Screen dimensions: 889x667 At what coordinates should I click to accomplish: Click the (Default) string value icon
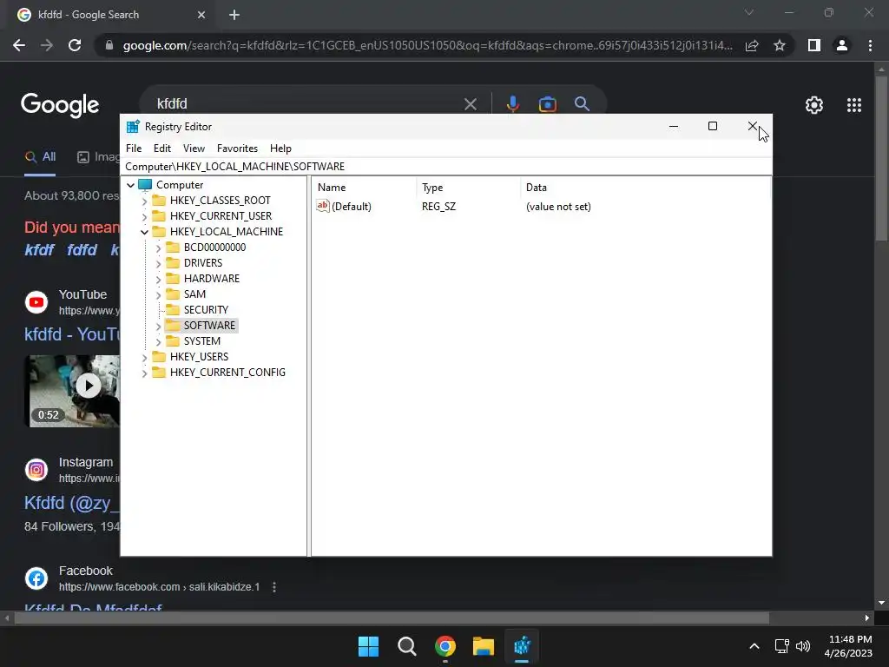323,206
